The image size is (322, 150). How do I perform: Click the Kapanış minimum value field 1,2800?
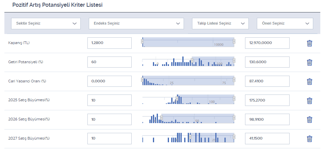click(109, 43)
